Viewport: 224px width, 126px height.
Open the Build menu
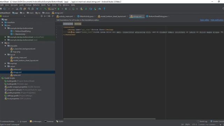coord(43,5)
